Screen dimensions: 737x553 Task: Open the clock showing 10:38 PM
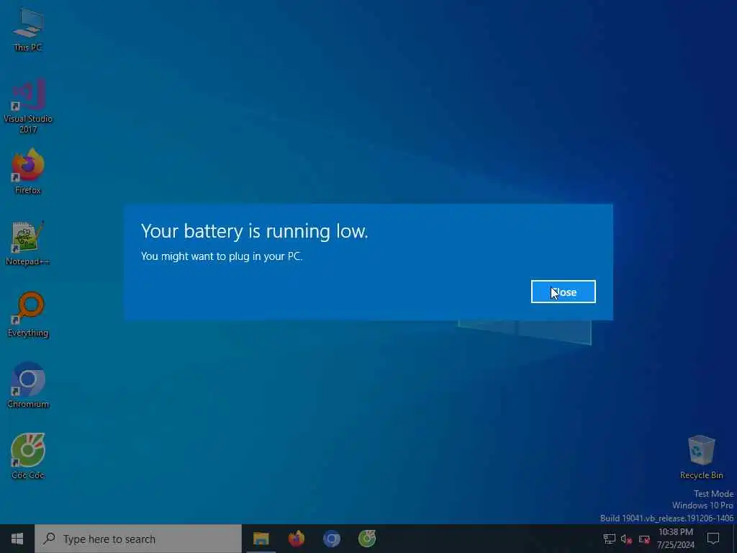pyautogui.click(x=675, y=539)
